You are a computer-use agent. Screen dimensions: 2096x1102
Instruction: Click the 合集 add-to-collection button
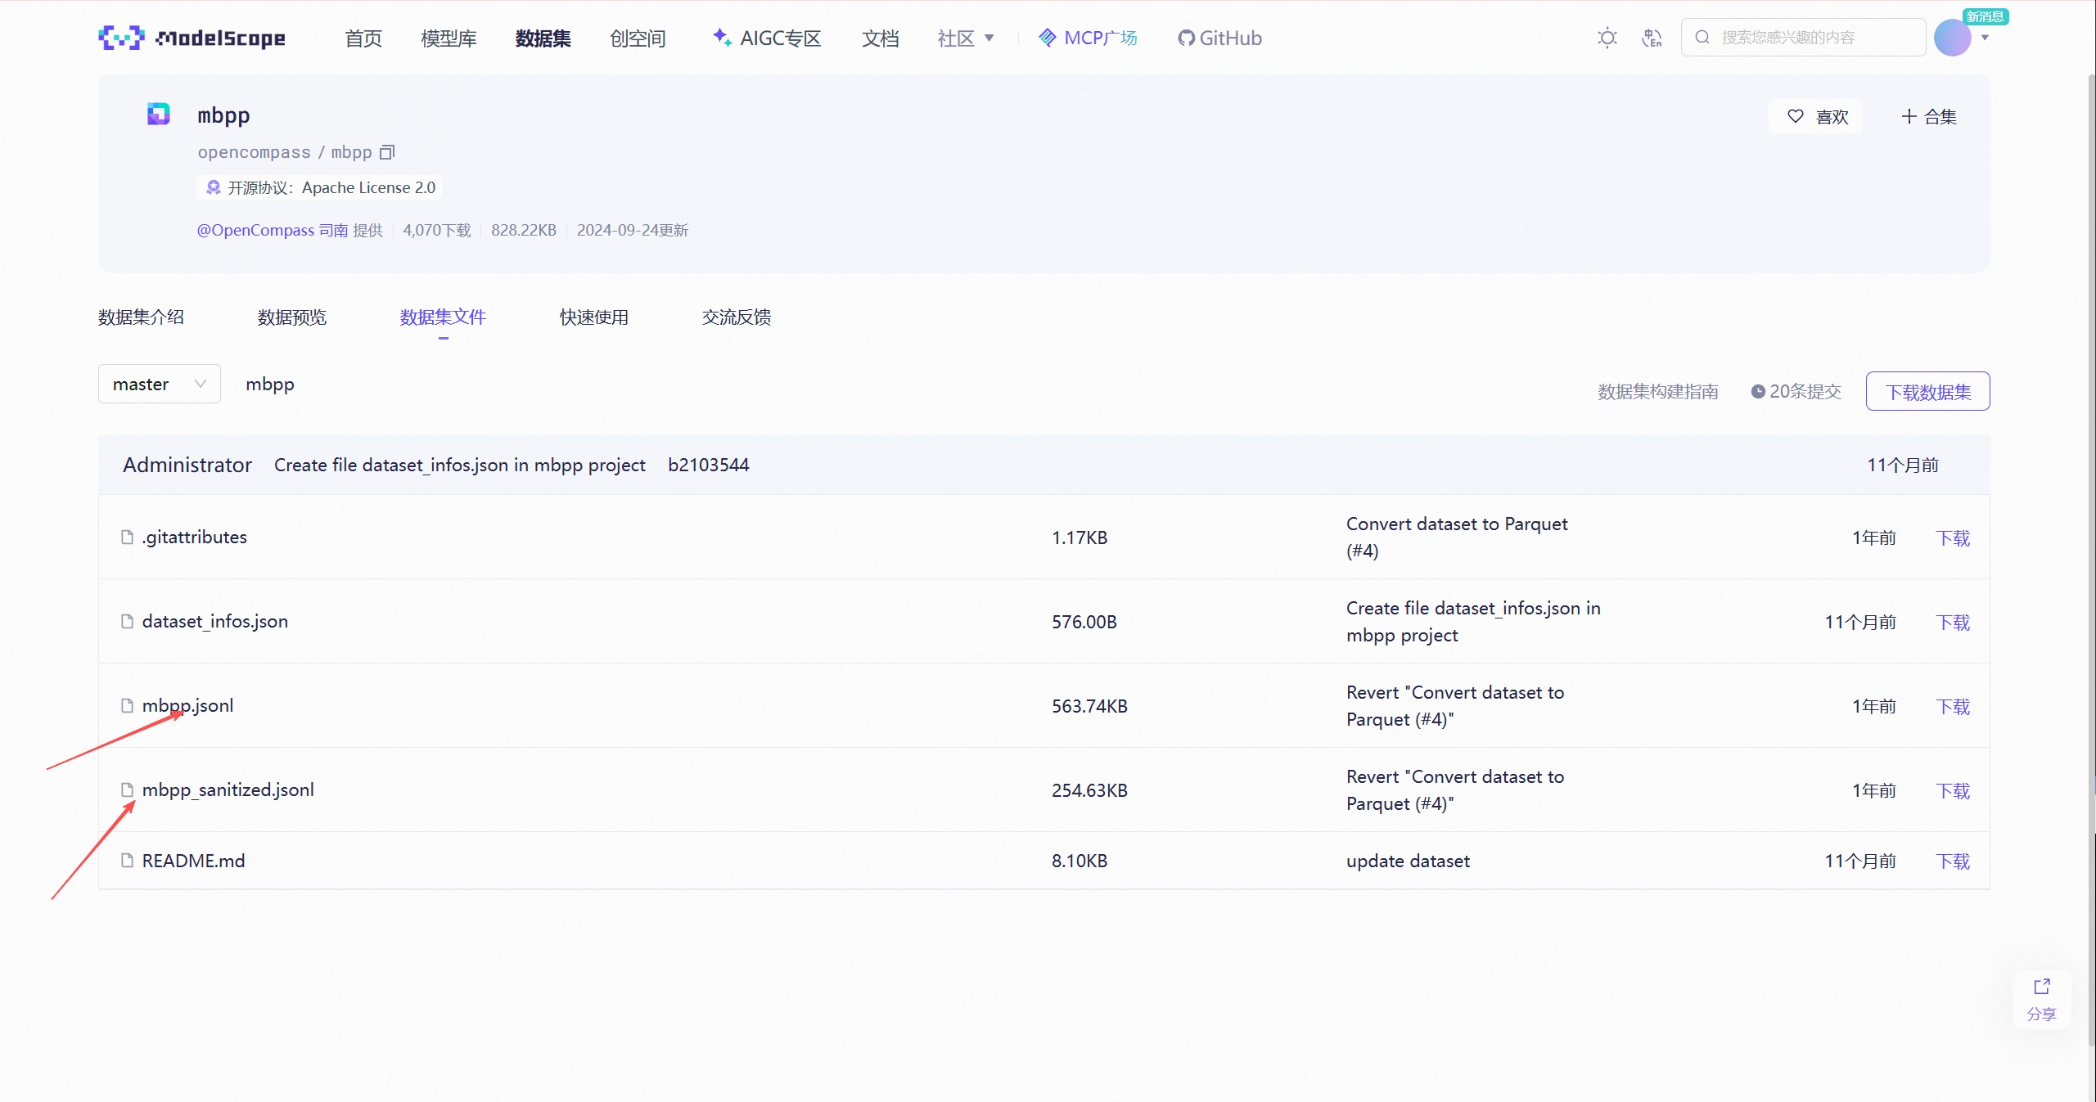tap(1928, 116)
